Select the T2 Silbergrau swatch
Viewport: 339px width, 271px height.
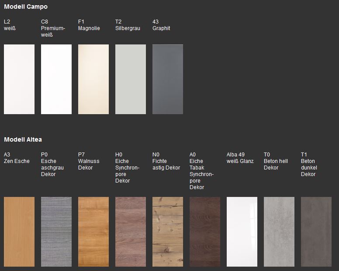pos(131,79)
